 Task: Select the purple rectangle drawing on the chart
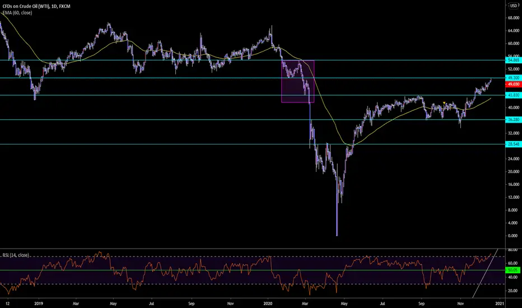click(x=297, y=81)
